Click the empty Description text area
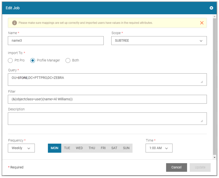 point(107,118)
